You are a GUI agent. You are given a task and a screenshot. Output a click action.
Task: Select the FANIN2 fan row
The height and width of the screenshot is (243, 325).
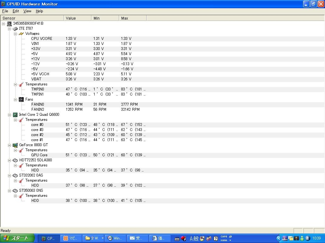(177, 109)
